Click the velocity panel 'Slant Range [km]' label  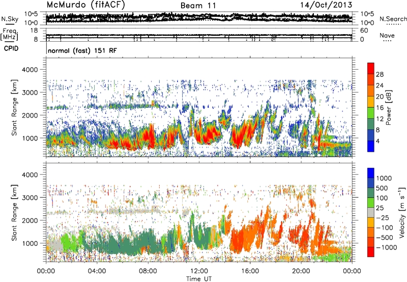point(14,213)
